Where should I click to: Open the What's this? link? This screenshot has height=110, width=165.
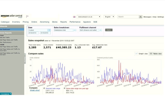pyautogui.click(x=35, y=90)
